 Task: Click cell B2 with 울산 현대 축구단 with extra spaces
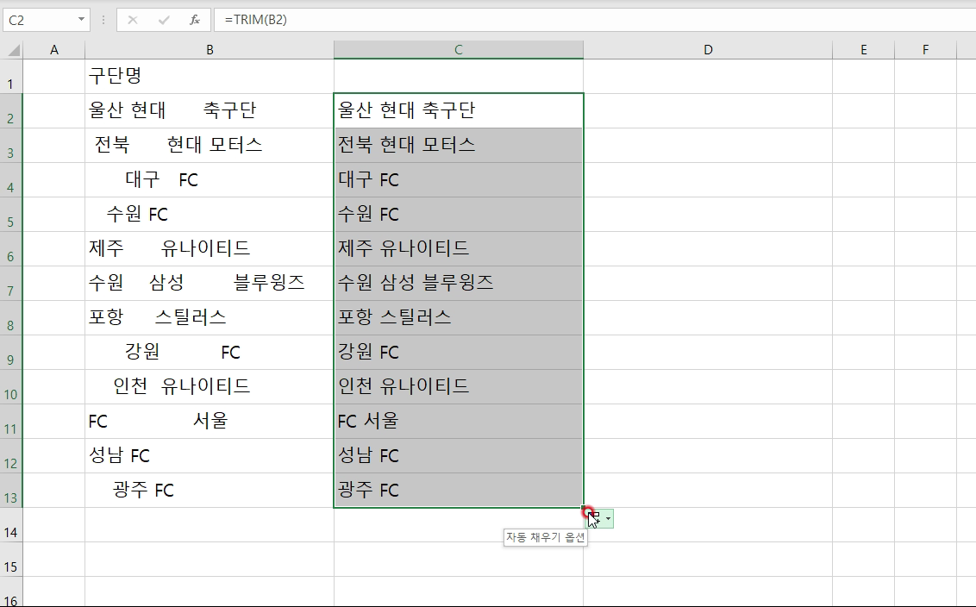pyautogui.click(x=210, y=111)
